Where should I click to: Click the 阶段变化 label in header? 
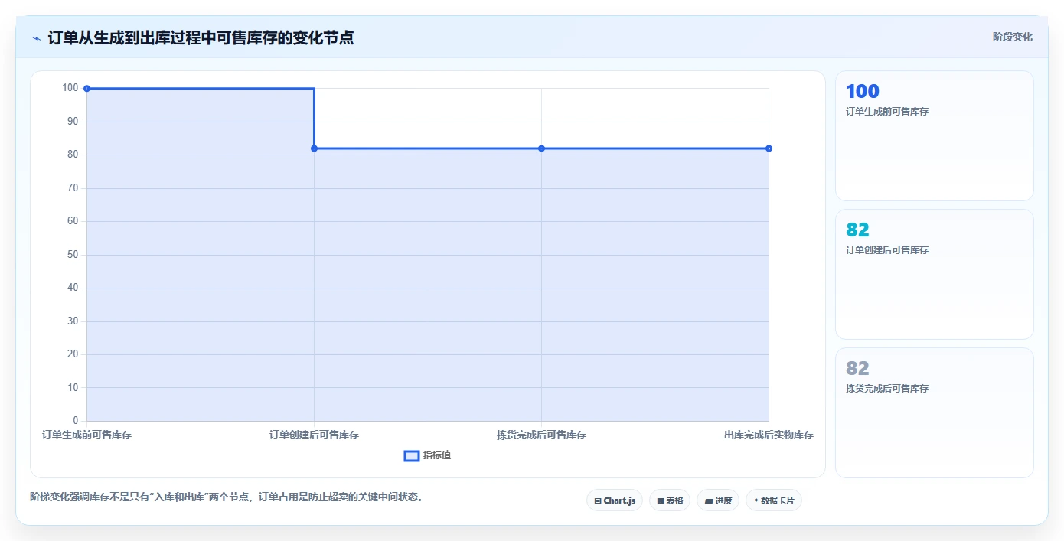click(1012, 37)
